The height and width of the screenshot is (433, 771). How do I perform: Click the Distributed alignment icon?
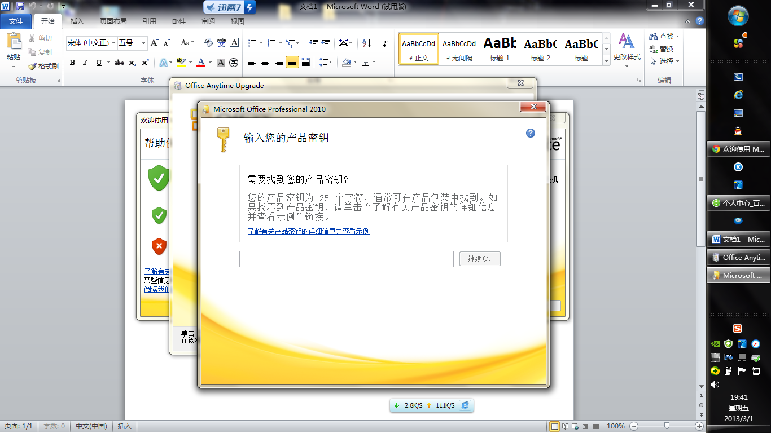pos(305,62)
